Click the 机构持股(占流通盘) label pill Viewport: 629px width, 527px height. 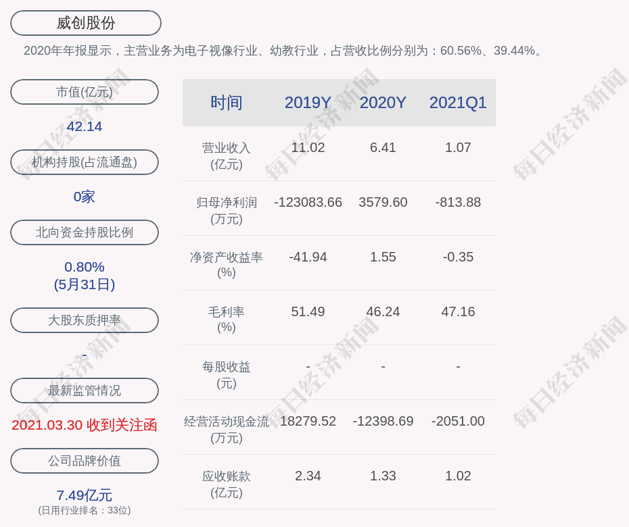pos(85,162)
